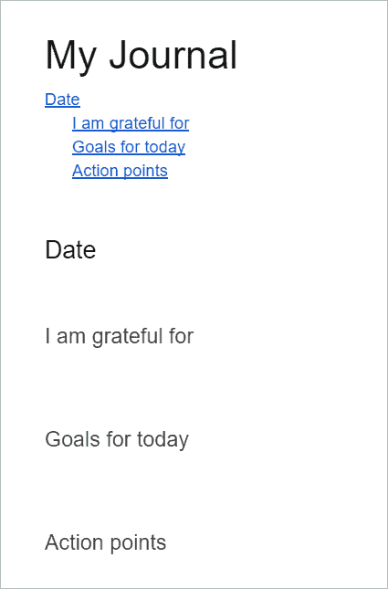Click the 'Action points' section heading

tap(106, 542)
